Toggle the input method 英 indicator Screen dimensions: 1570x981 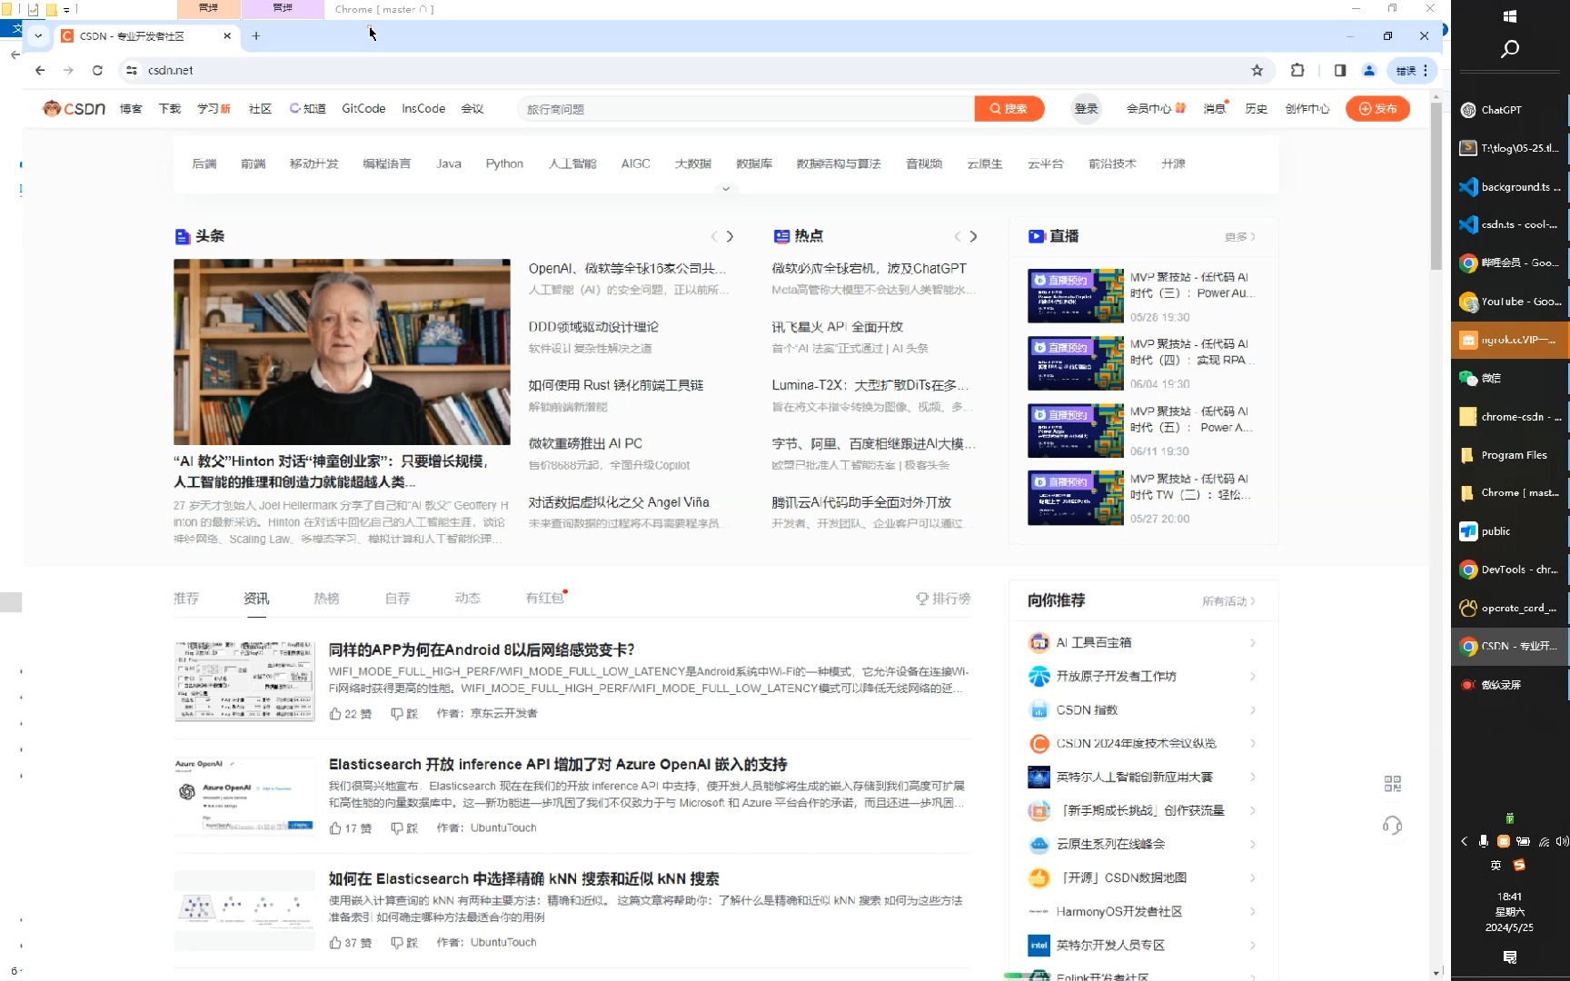pos(1495,866)
